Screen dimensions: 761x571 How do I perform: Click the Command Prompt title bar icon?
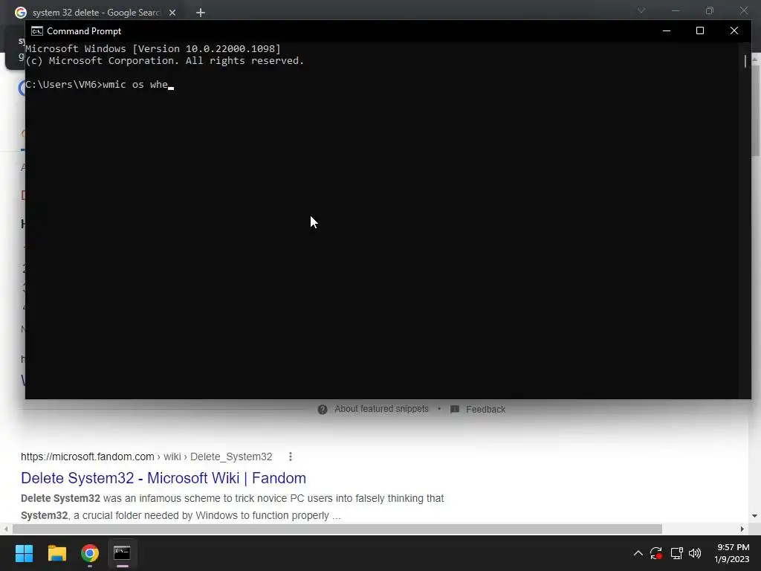tap(37, 31)
